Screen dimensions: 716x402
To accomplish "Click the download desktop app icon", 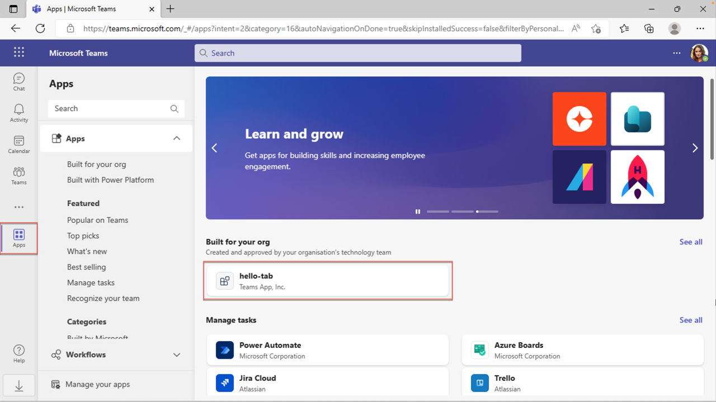I will coord(19,386).
